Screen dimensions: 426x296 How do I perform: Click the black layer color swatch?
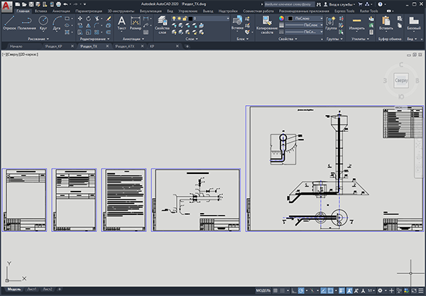pyautogui.click(x=190, y=18)
